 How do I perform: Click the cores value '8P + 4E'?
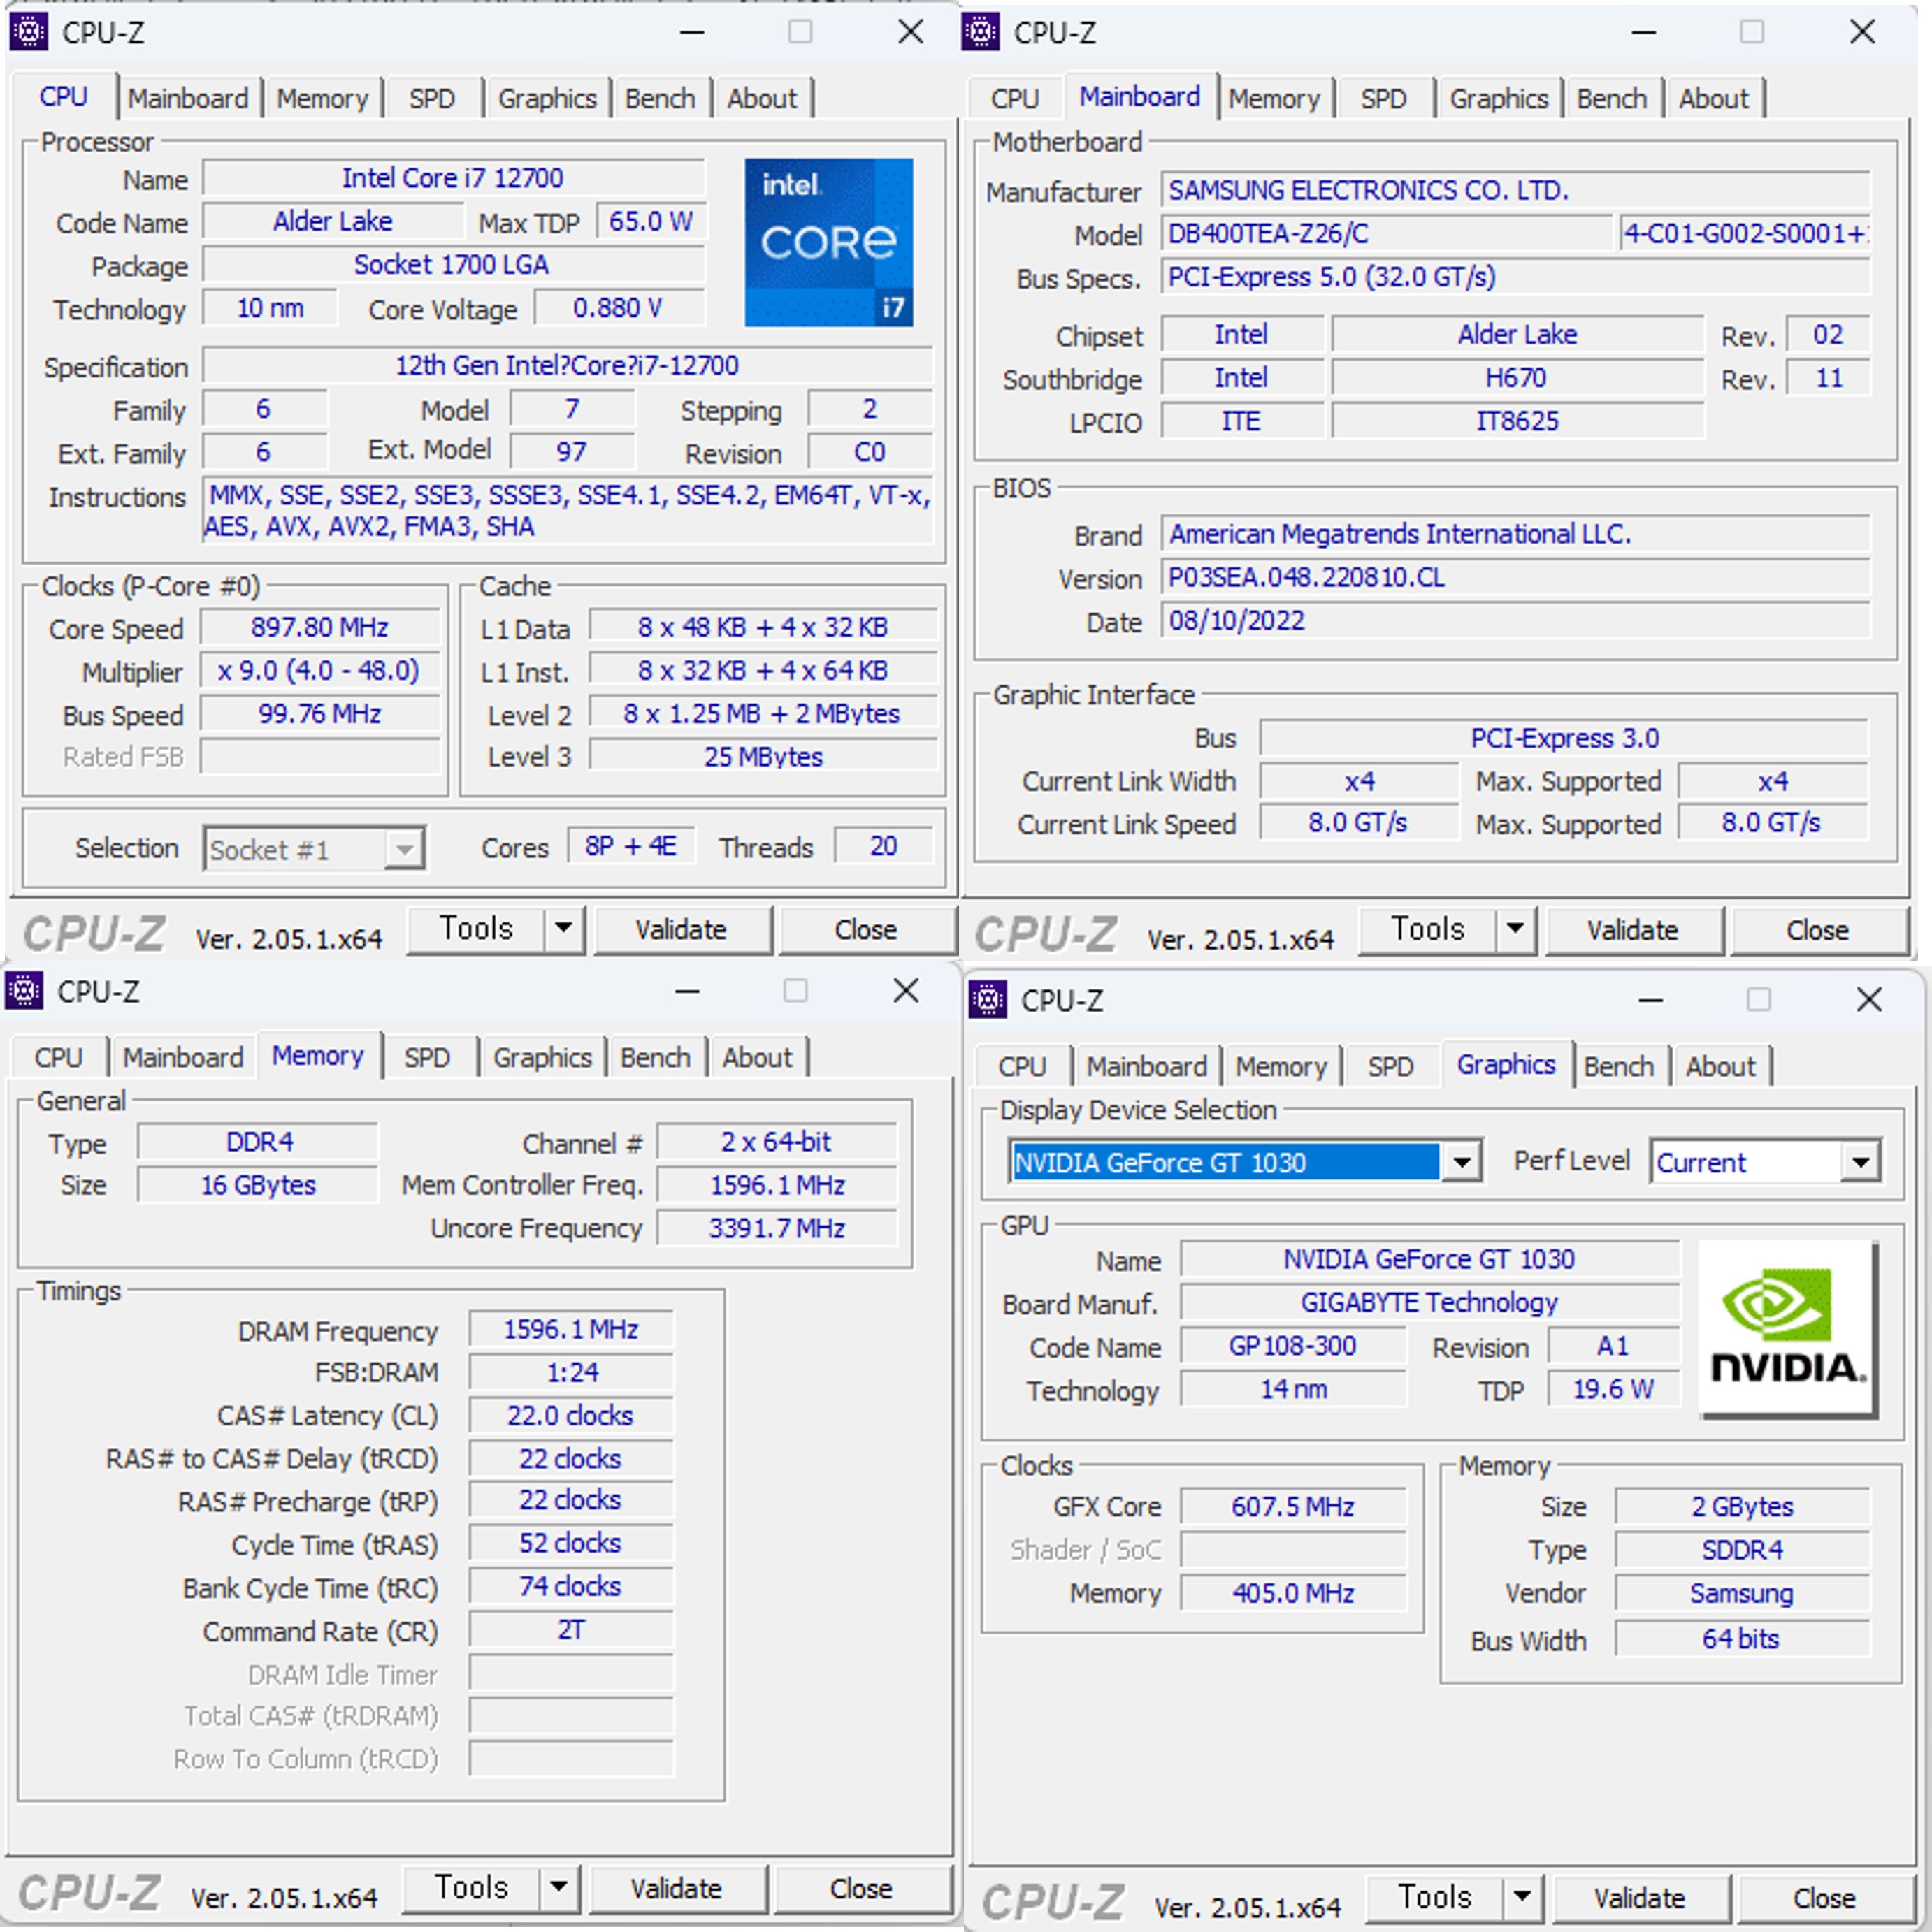(x=630, y=846)
